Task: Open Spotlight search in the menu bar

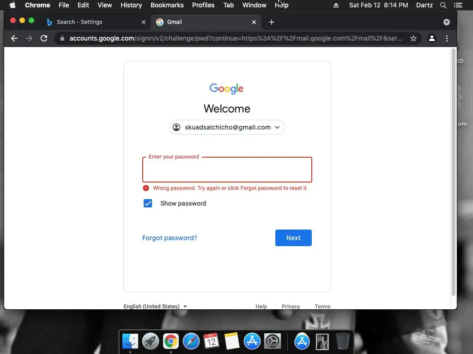Action: pyautogui.click(x=443, y=5)
